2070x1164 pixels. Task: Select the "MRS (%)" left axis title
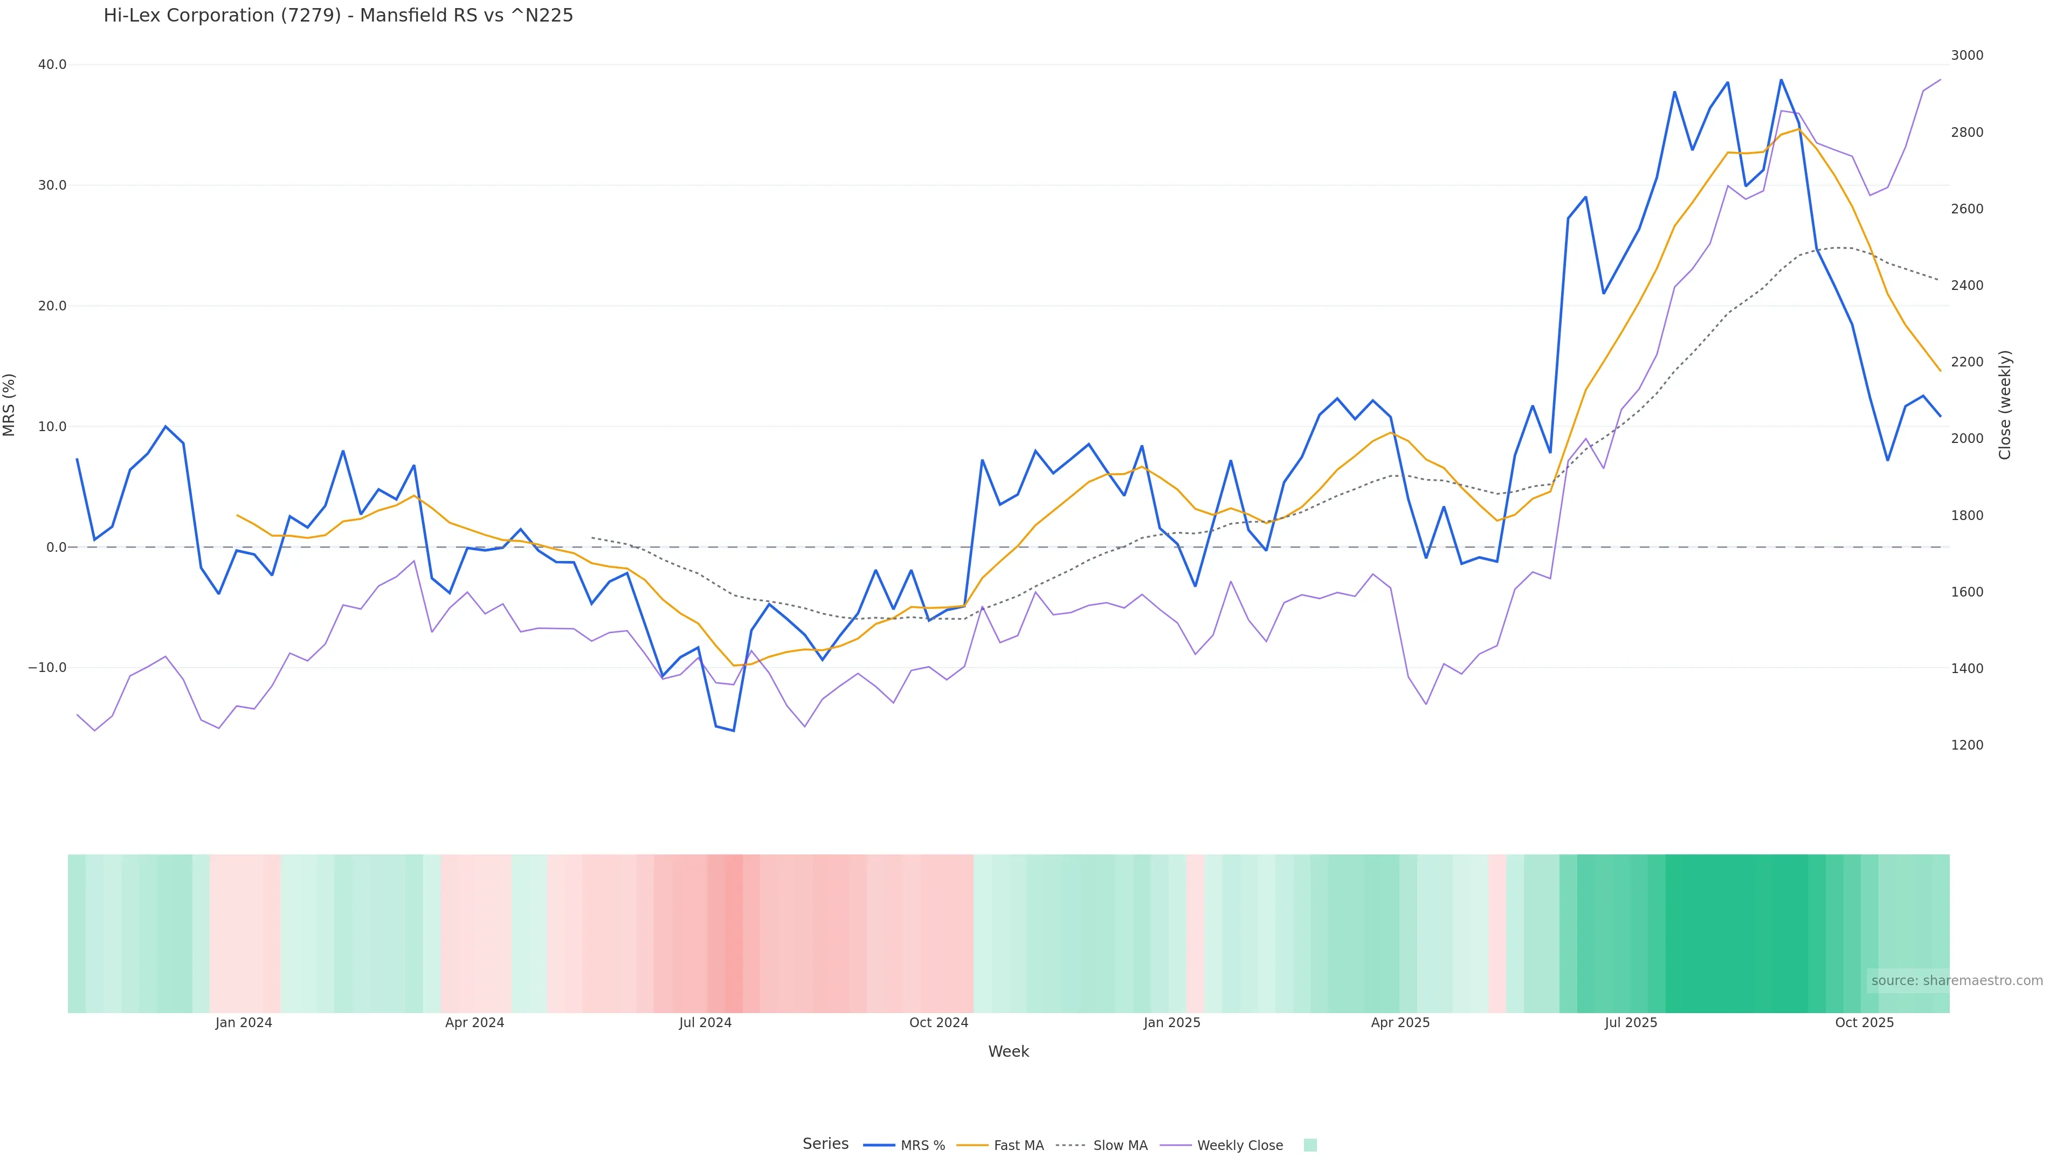[x=10, y=405]
